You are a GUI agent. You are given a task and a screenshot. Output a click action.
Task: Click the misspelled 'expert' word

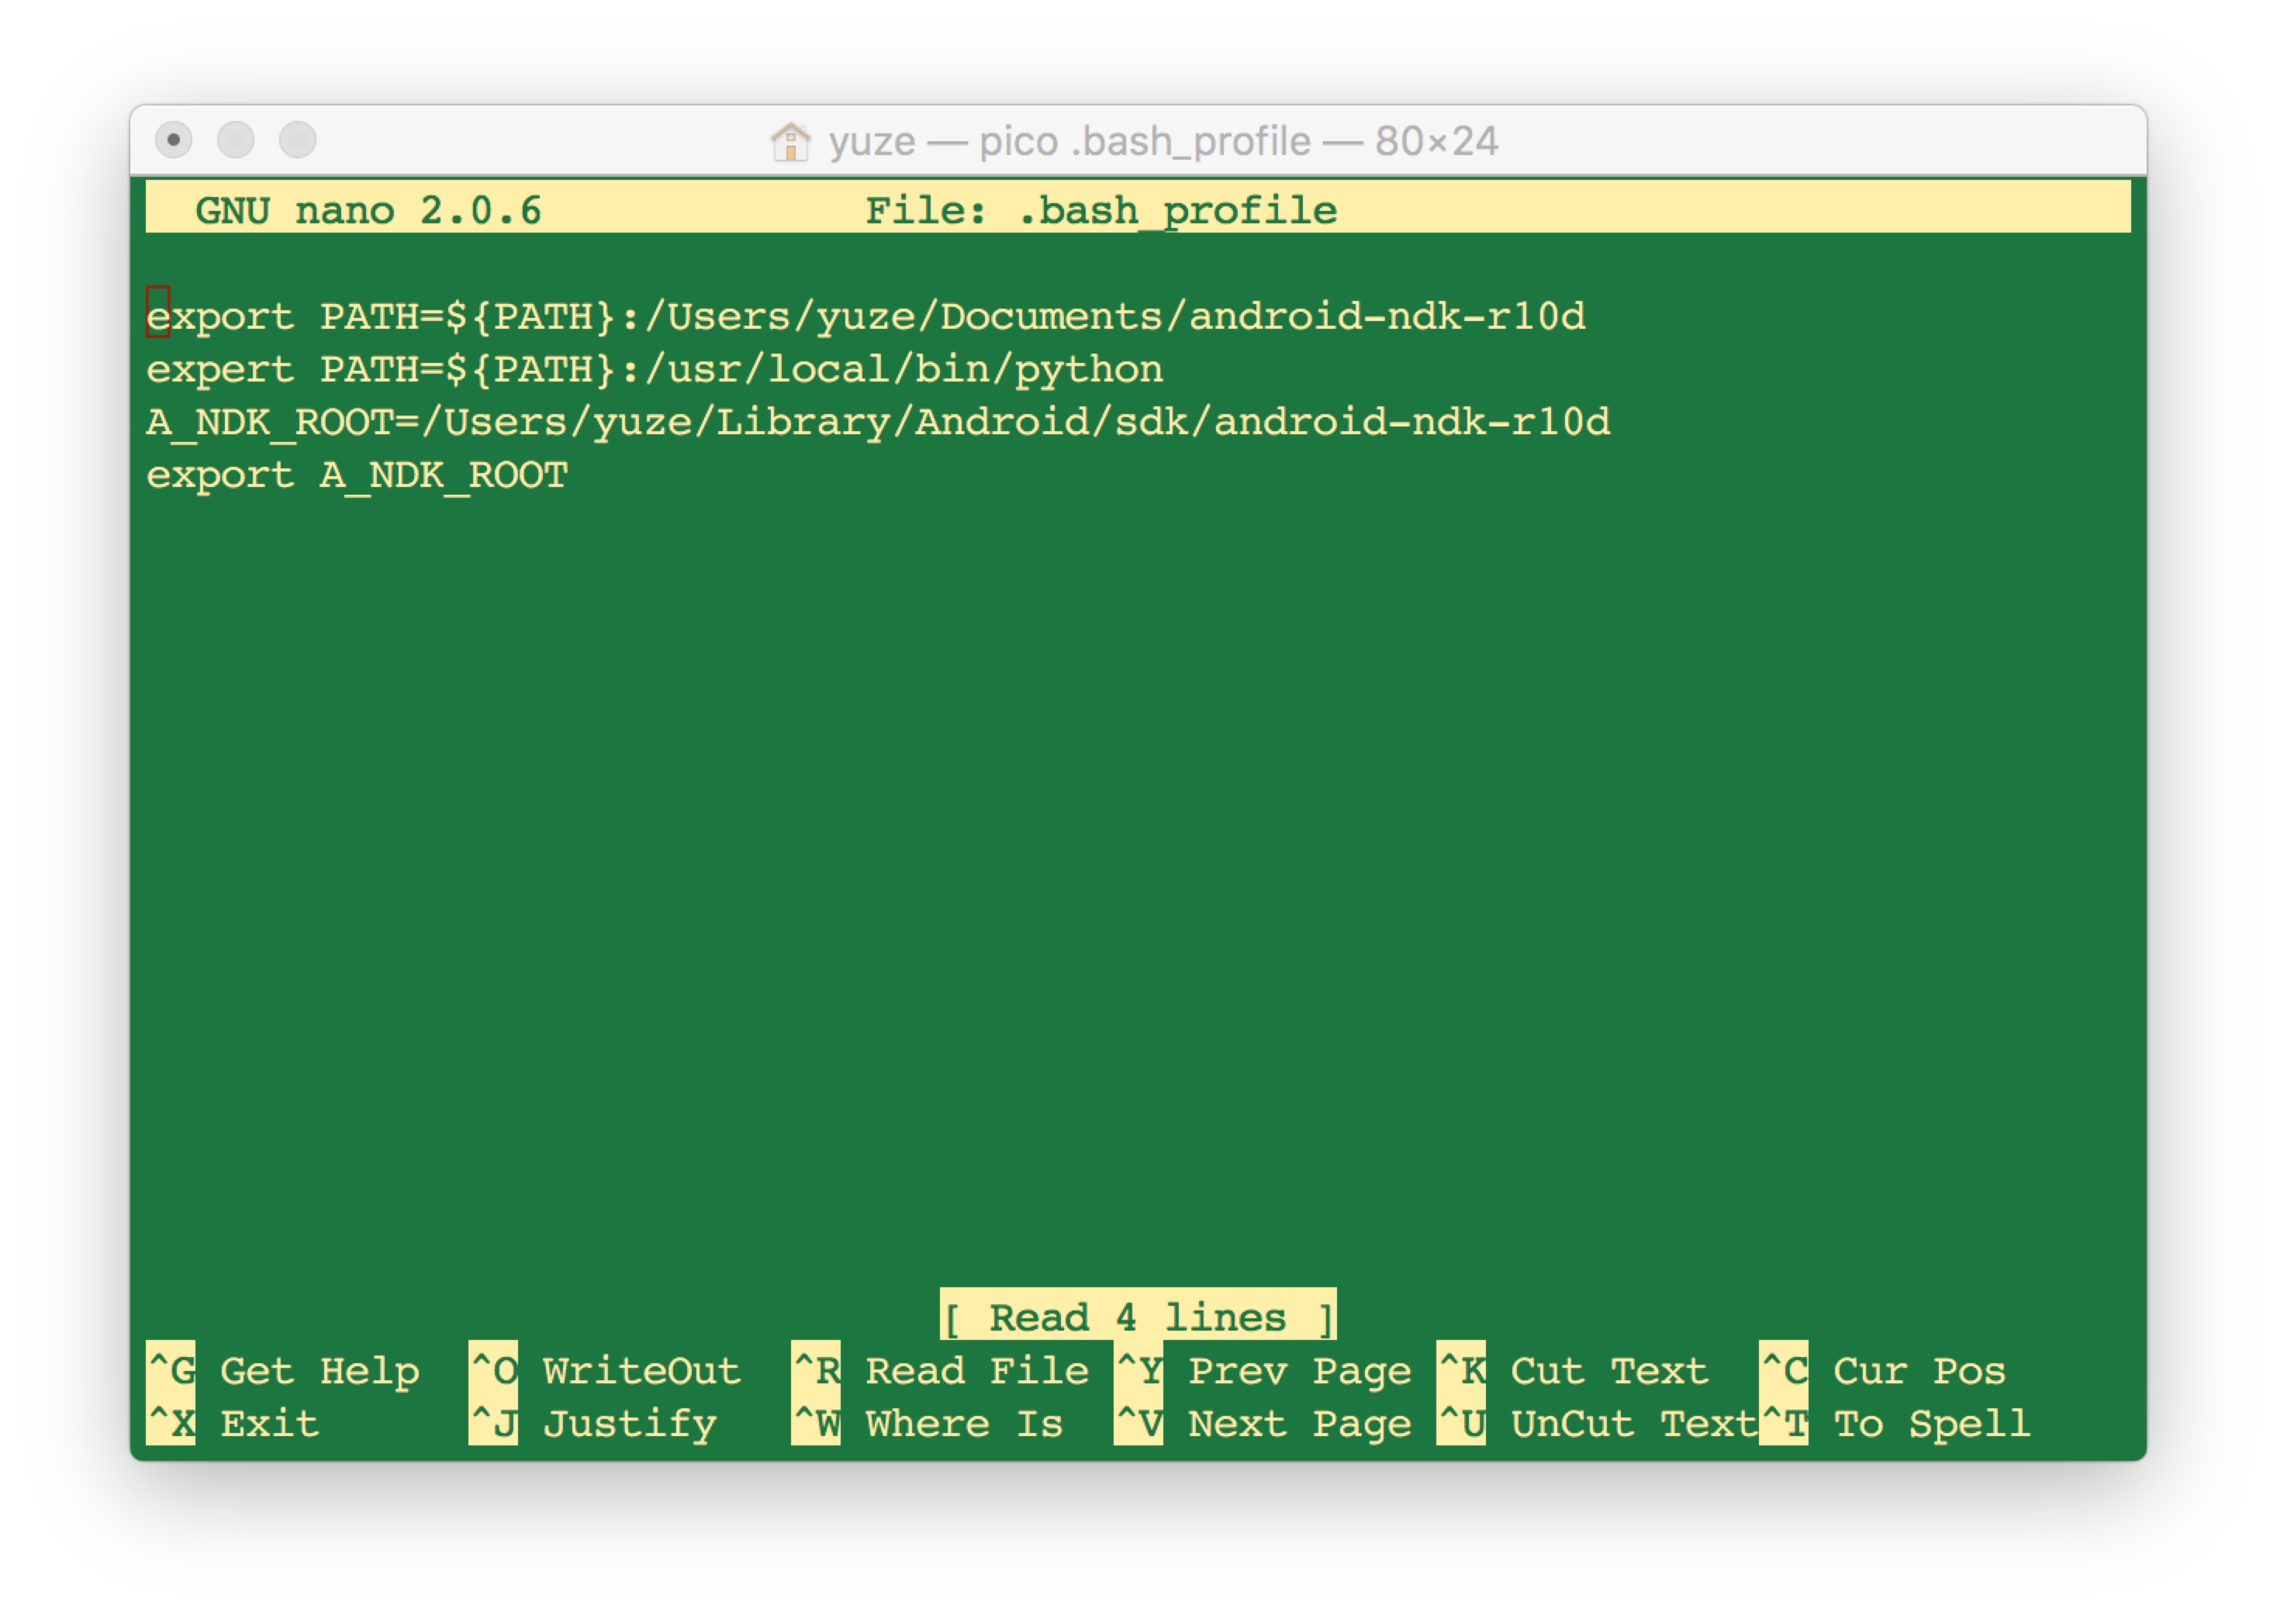(x=220, y=370)
